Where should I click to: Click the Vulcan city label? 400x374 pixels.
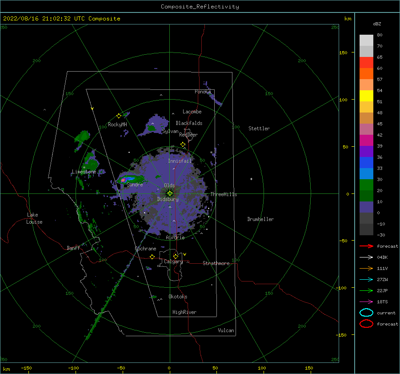pos(226,330)
